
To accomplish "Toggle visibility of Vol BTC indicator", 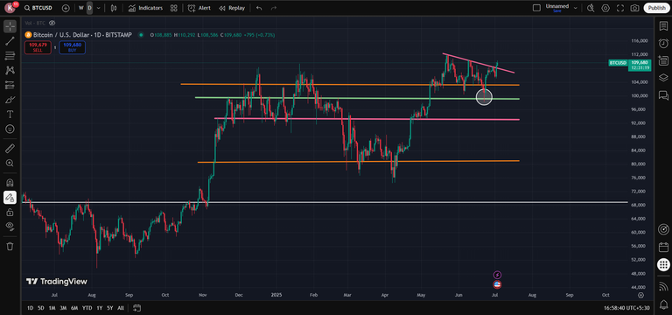I will [52, 23].
